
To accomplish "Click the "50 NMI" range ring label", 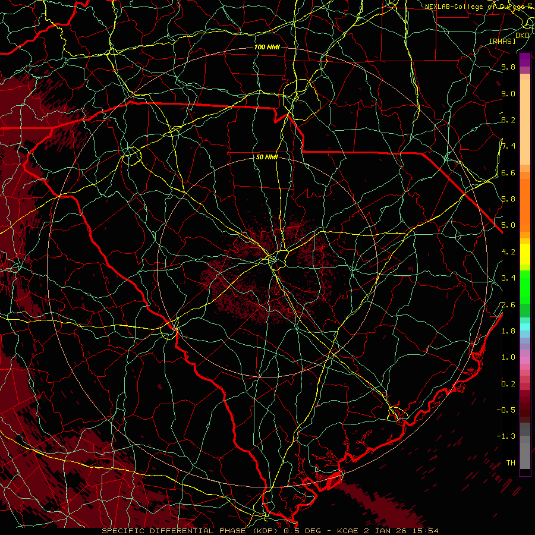I will click(x=267, y=158).
